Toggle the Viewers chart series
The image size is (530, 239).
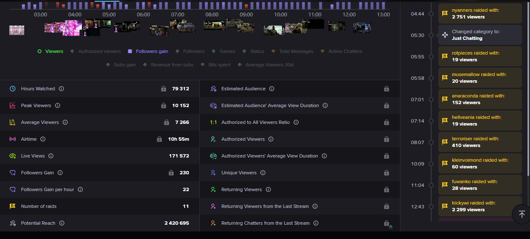point(50,51)
